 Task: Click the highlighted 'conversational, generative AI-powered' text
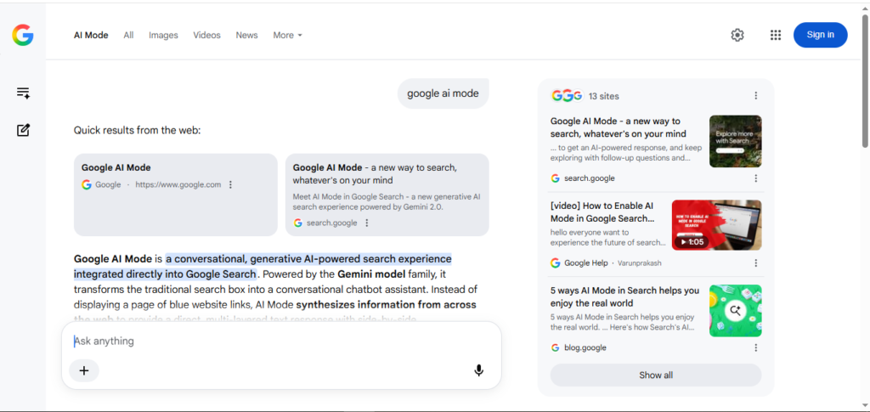click(x=308, y=259)
